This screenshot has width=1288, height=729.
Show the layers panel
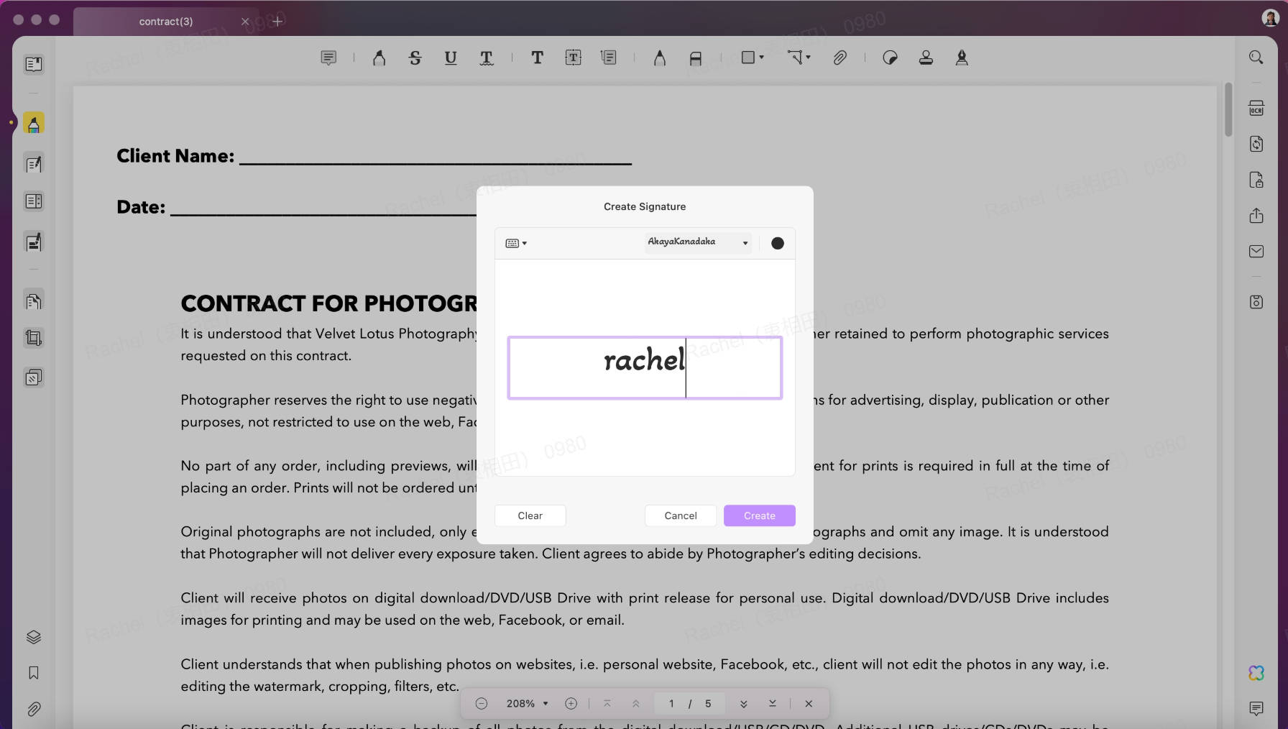click(34, 637)
